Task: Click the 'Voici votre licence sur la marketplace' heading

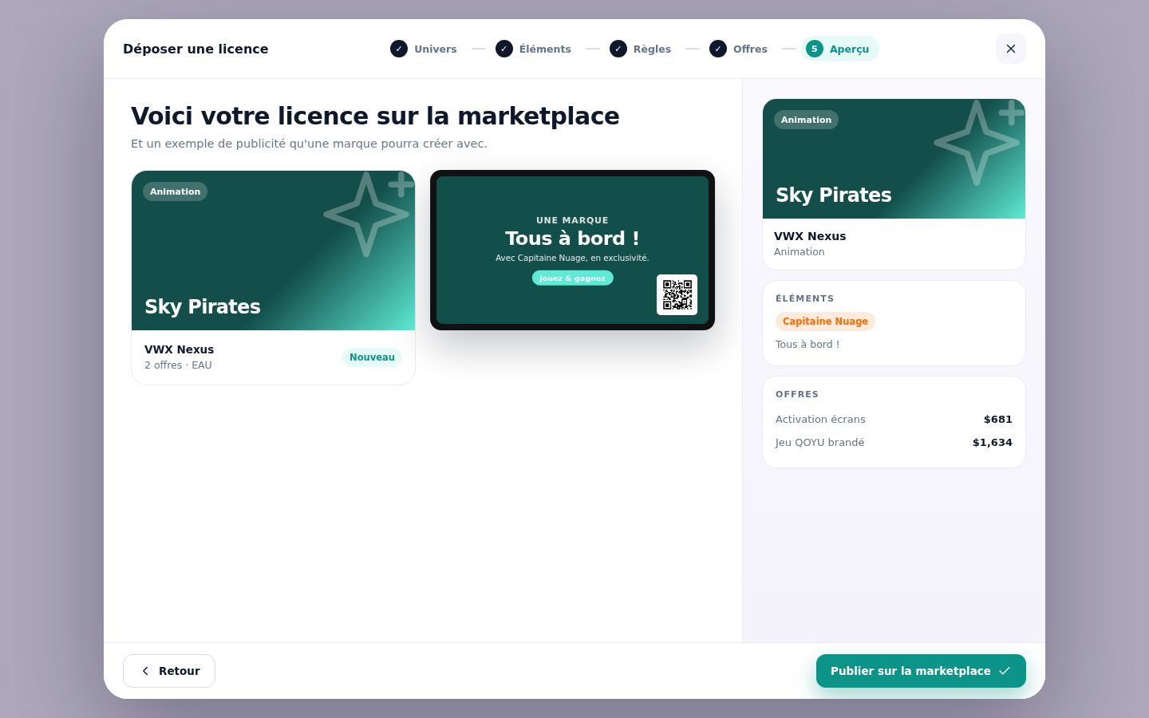Action: pos(375,116)
